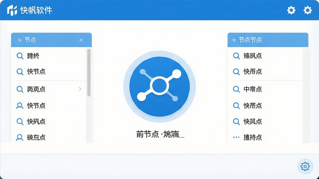Expand the row with the right-pointing chevron
The height and width of the screenshot is (179, 319).
pyautogui.click(x=80, y=89)
